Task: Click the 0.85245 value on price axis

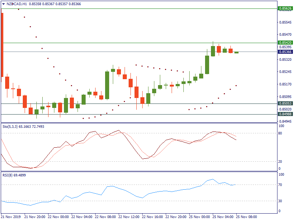Action: pos(286,72)
